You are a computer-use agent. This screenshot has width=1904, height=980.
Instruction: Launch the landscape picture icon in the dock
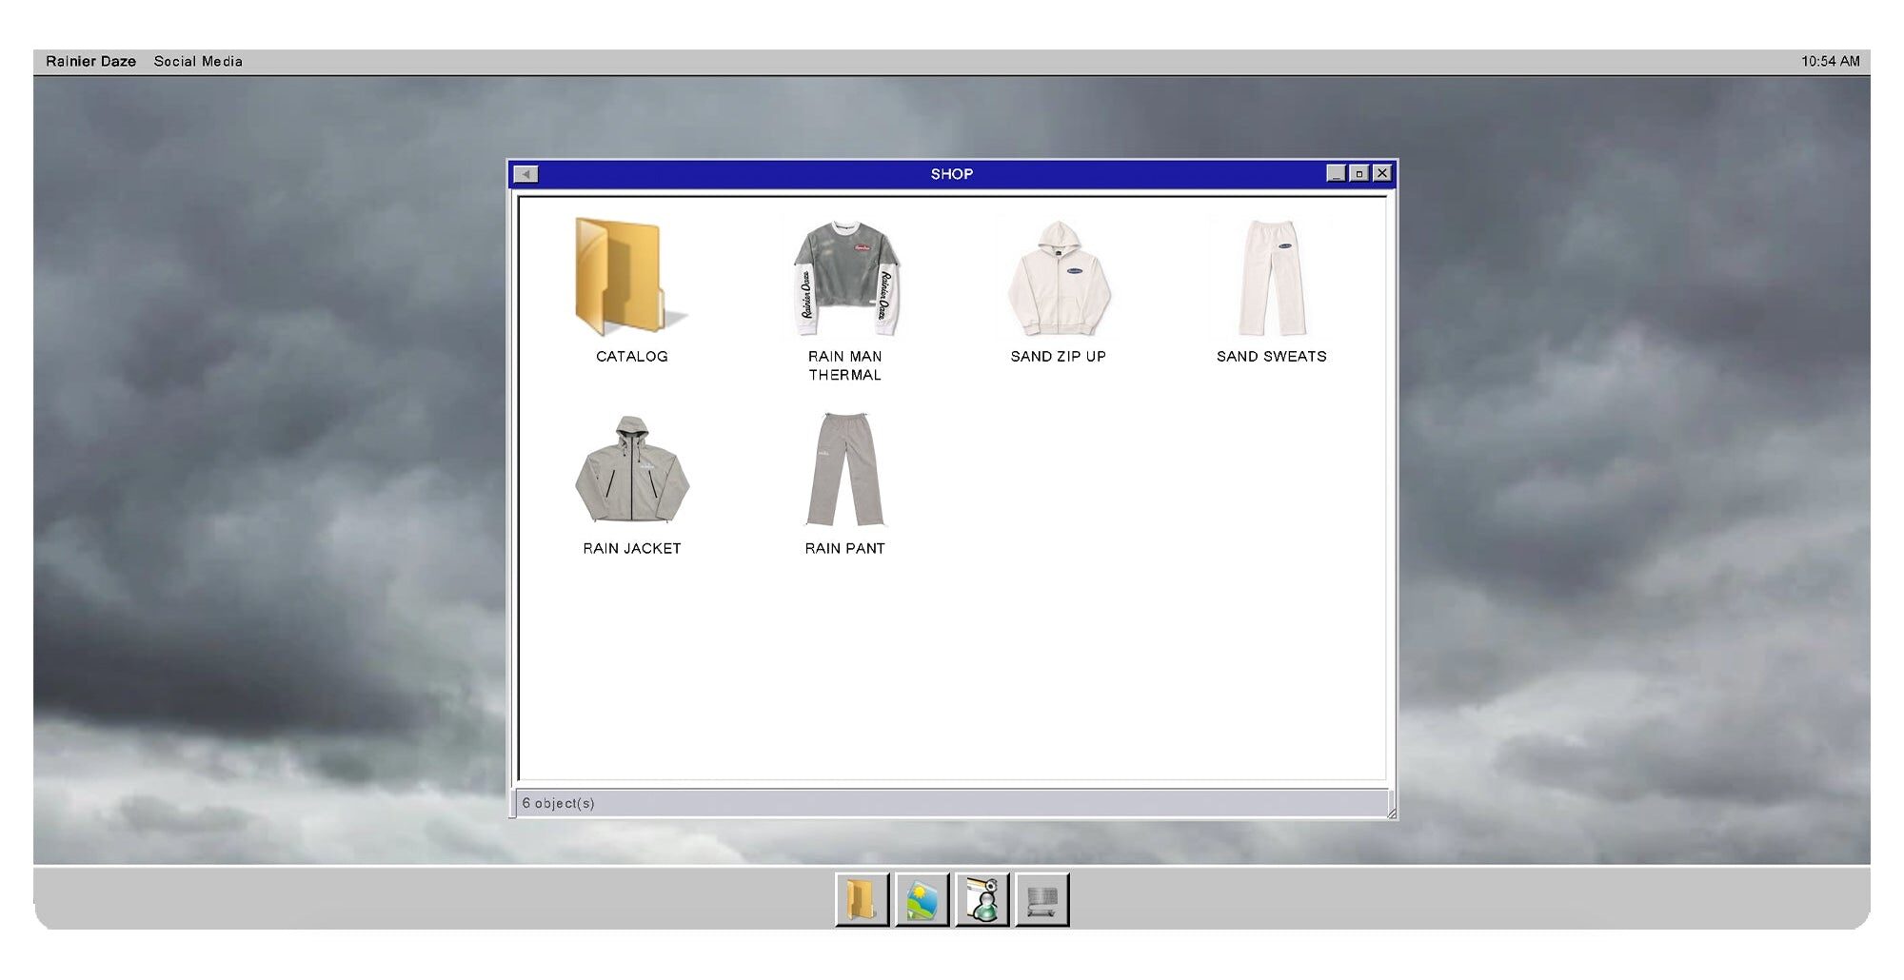tap(922, 899)
